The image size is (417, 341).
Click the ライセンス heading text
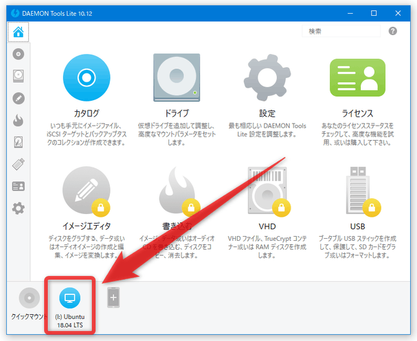tap(357, 113)
